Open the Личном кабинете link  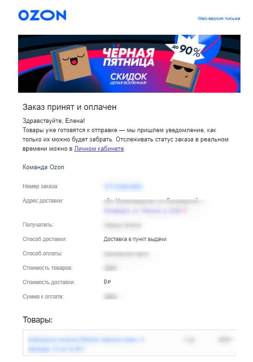tap(99, 149)
